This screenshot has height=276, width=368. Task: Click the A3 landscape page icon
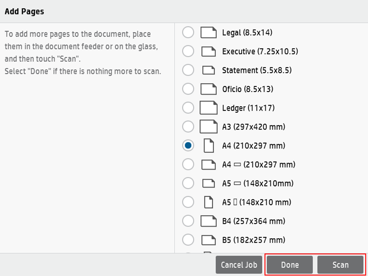[x=208, y=127]
